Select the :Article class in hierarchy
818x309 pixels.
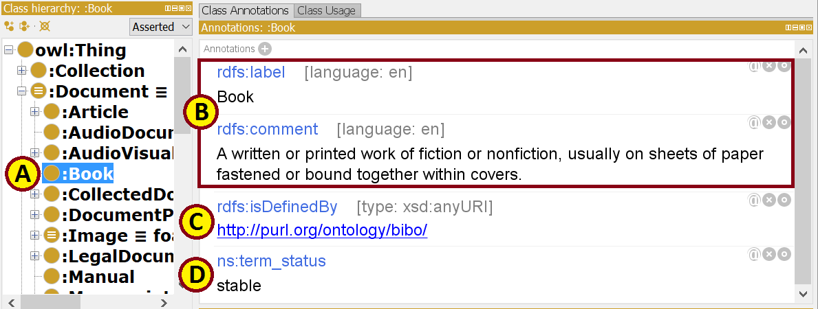coord(95,112)
